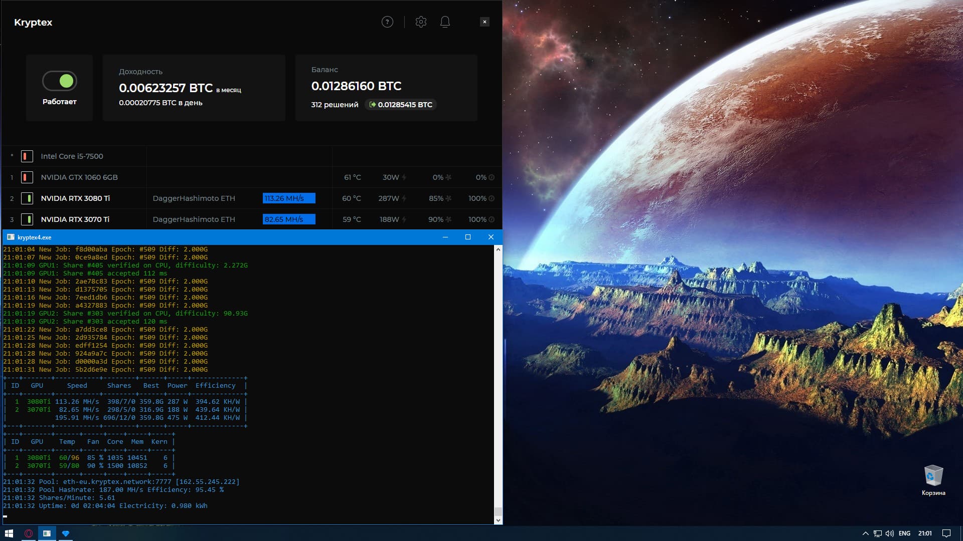
Task: Open the Opera browser taskbar icon
Action: point(29,533)
